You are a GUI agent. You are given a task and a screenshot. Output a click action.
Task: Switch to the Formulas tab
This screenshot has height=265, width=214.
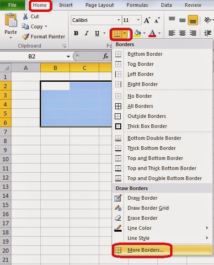(137, 5)
